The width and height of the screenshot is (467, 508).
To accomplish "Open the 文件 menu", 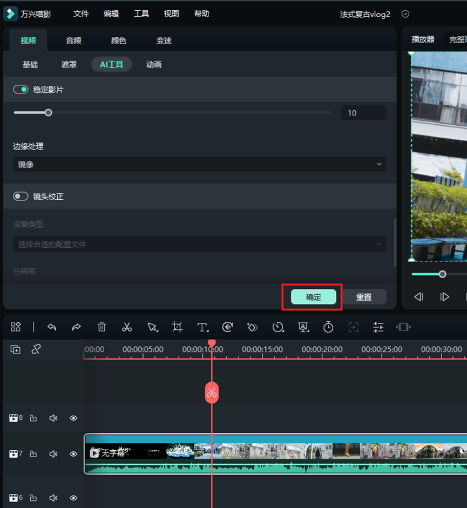I will coord(81,14).
